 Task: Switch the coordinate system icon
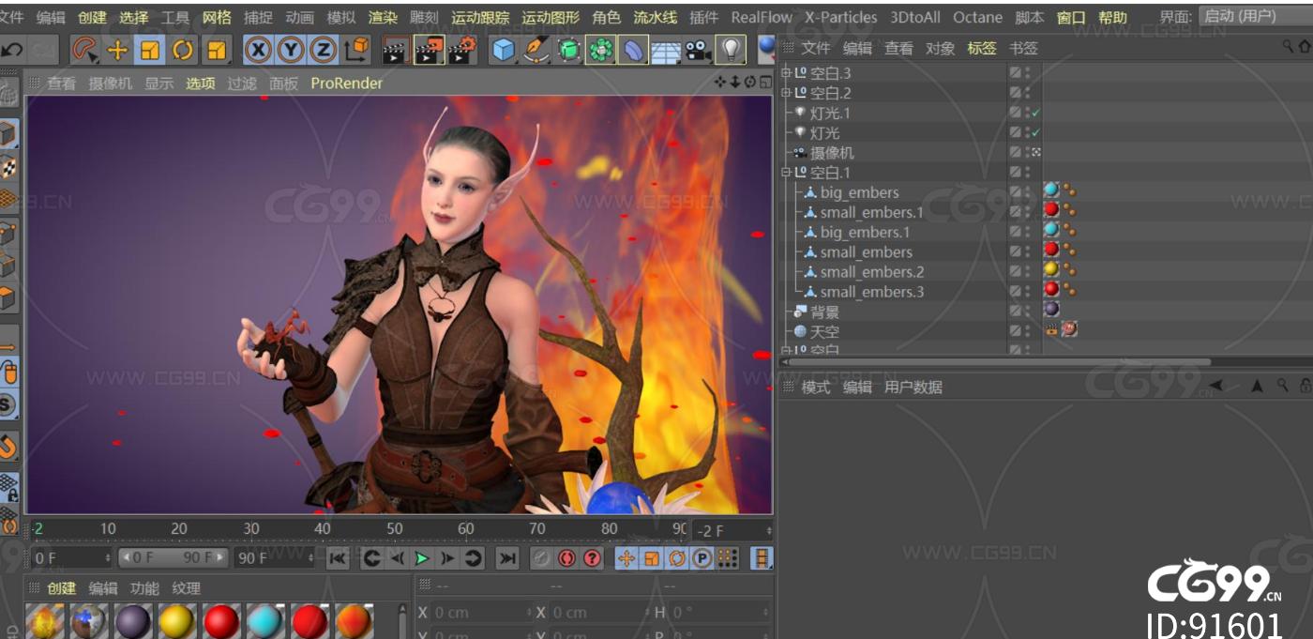[x=356, y=50]
